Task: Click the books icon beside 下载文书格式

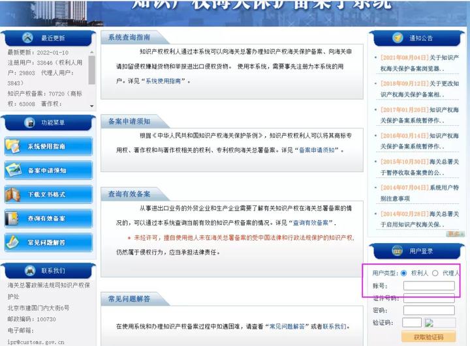Action: (x=12, y=194)
